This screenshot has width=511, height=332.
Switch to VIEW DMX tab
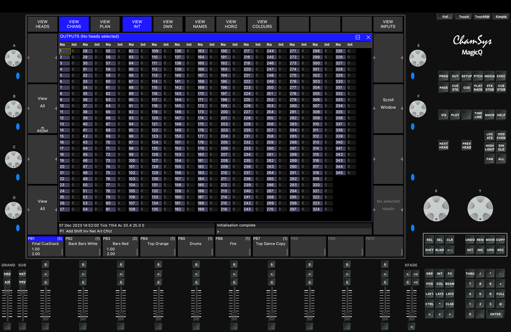click(168, 24)
